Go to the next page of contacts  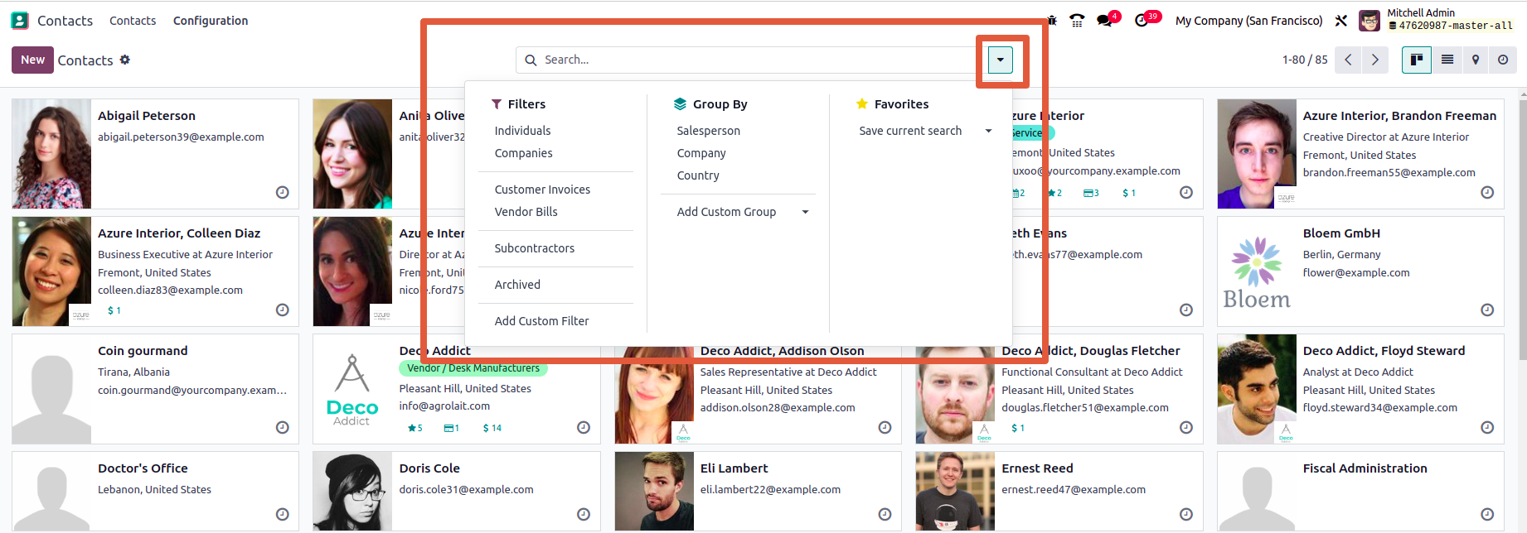click(x=1375, y=60)
